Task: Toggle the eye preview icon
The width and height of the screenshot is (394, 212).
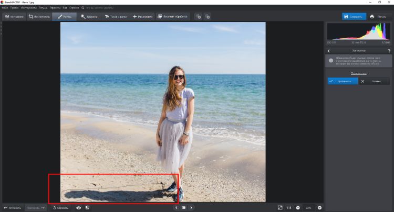Action: pyautogui.click(x=79, y=208)
